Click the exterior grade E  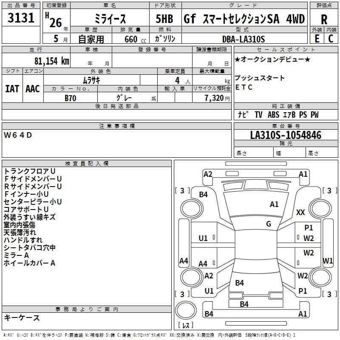[317, 39]
